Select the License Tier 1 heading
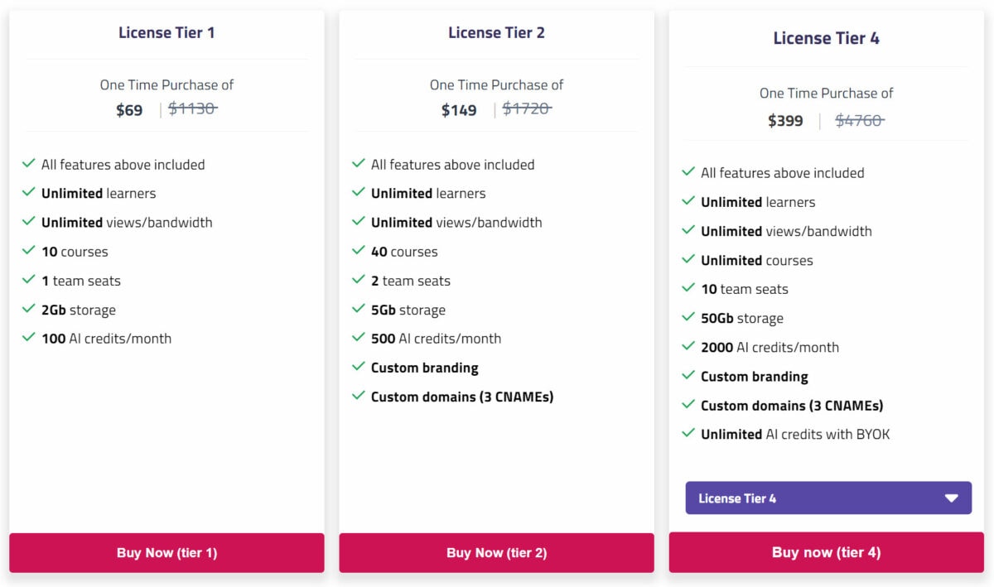Image resolution: width=994 pixels, height=587 pixels. 166,32
